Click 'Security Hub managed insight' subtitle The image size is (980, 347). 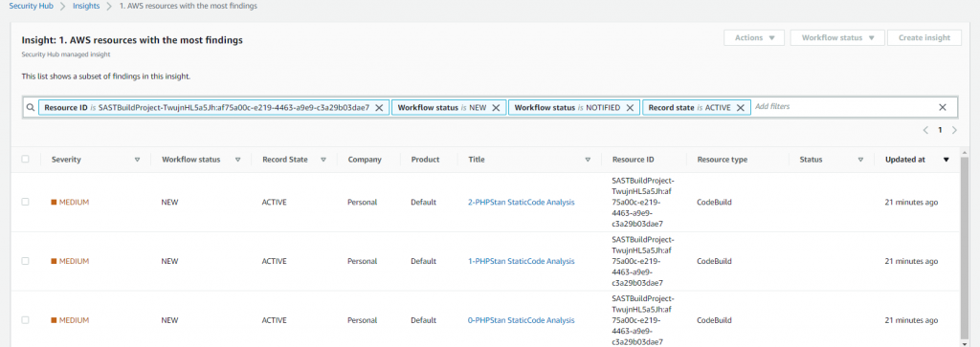(x=66, y=54)
